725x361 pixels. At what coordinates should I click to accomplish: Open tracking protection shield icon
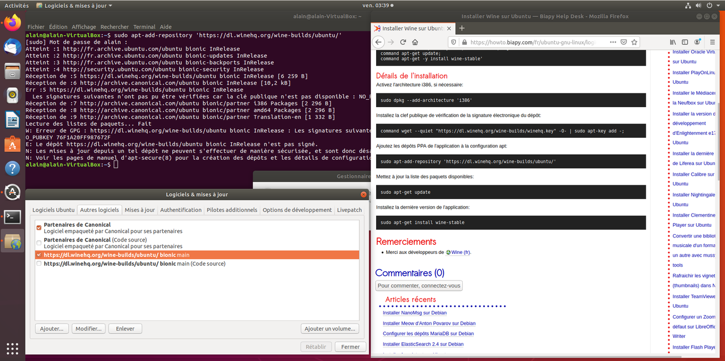[453, 42]
